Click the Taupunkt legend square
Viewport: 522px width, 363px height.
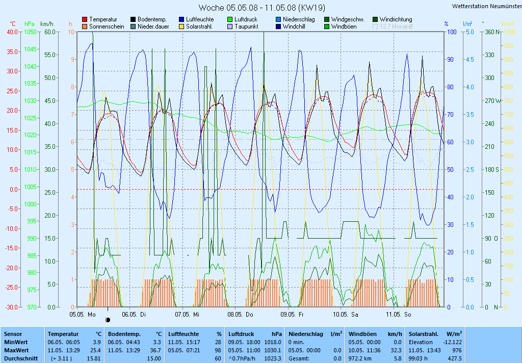tap(230, 27)
